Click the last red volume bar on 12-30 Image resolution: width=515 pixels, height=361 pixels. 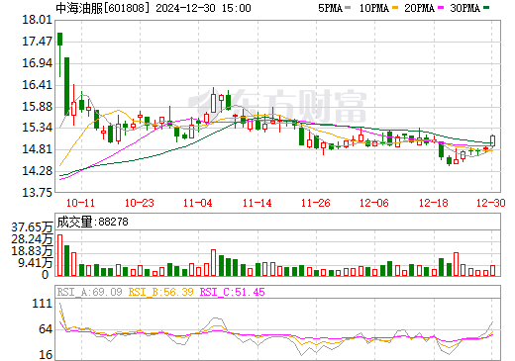tap(493, 271)
